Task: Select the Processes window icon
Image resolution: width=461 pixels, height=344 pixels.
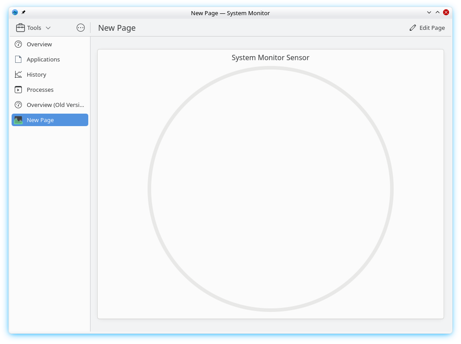Action: [18, 90]
